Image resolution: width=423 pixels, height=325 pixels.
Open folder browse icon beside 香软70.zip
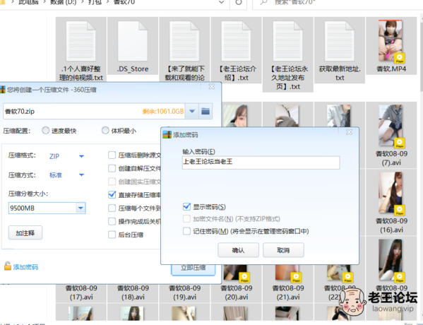(205, 111)
